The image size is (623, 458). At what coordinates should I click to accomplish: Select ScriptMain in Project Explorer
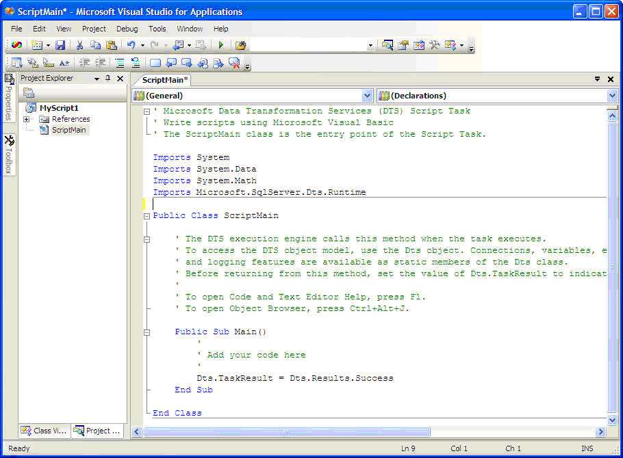pyautogui.click(x=68, y=130)
